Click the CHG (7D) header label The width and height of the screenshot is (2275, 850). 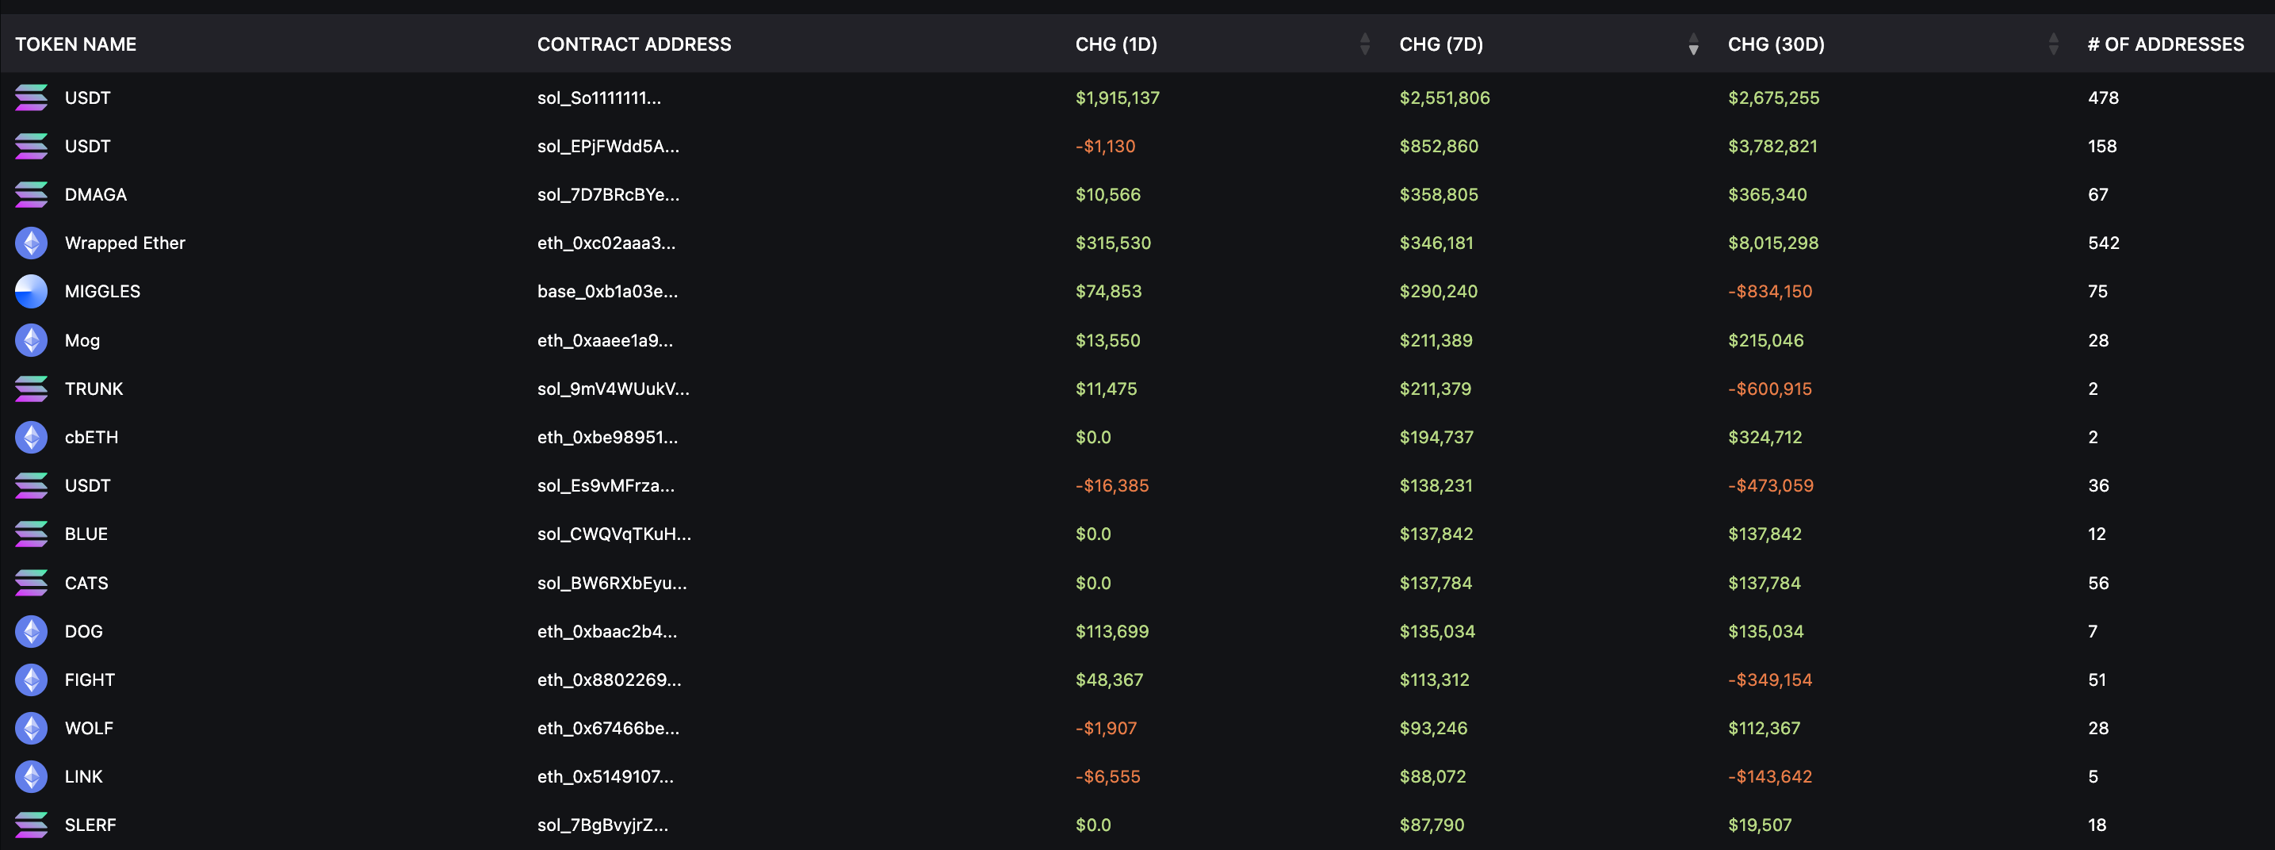coord(1441,44)
